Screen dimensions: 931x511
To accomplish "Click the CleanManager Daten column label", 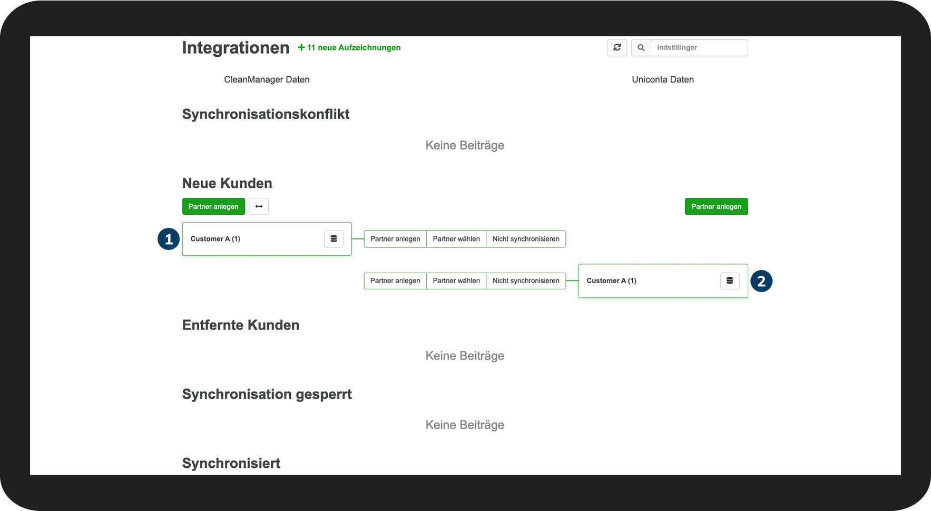I will click(267, 79).
